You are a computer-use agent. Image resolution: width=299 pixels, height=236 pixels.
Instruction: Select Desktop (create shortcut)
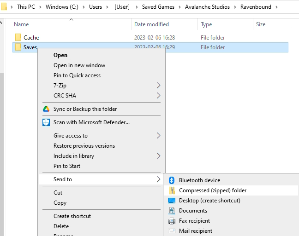click(x=231, y=201)
